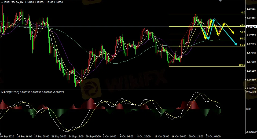Click the blue arrowhead near the 61.8 level

[236, 45]
